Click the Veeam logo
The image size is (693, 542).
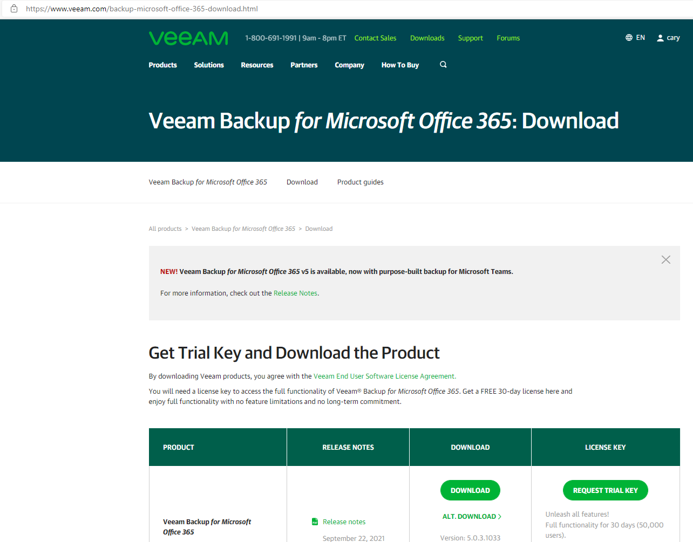188,38
